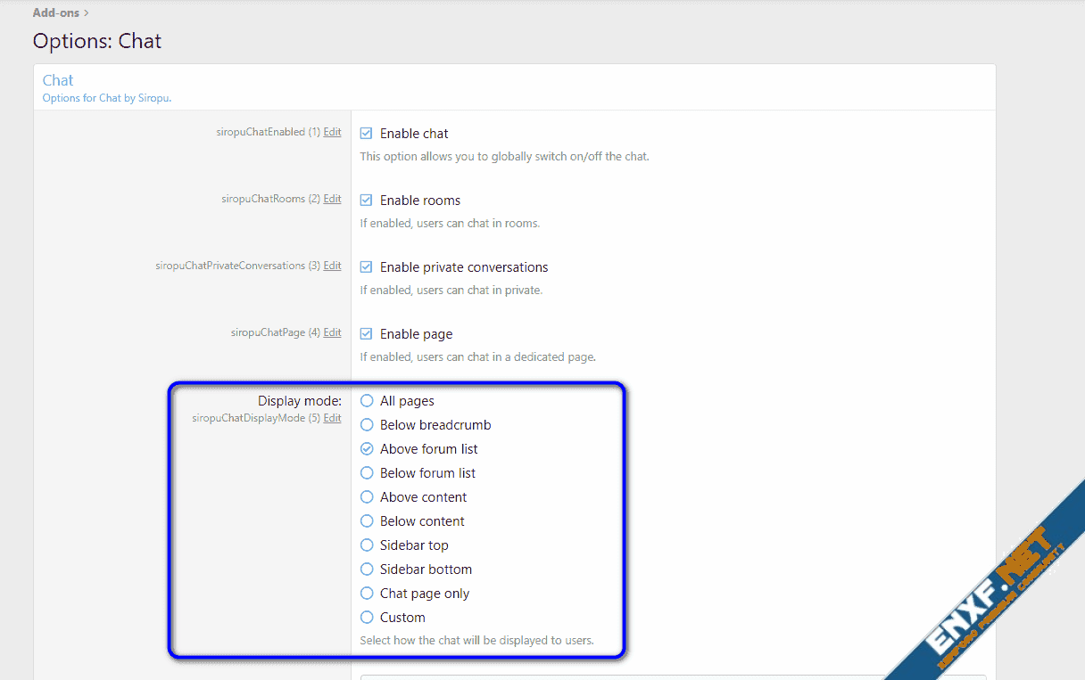Image resolution: width=1085 pixels, height=680 pixels.
Task: Choose Below breadcrumb display mode
Action: point(367,425)
